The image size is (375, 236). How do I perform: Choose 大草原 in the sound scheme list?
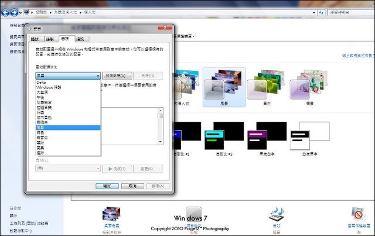(68, 93)
